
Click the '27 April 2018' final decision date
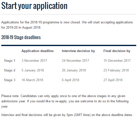[113, 80]
